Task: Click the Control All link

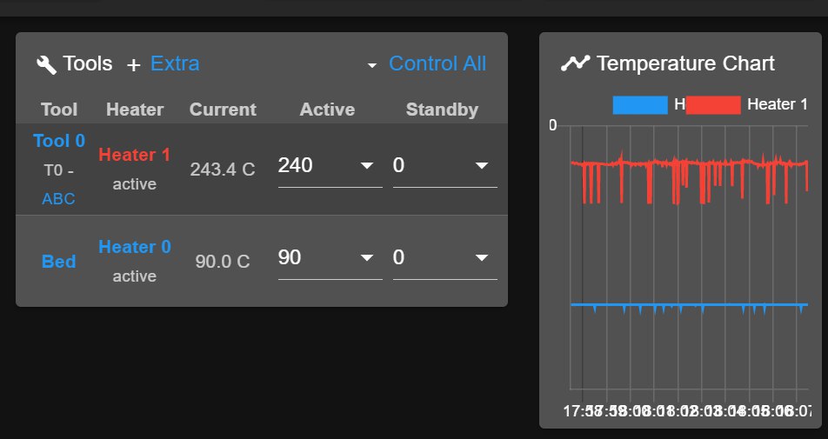Action: pos(437,63)
